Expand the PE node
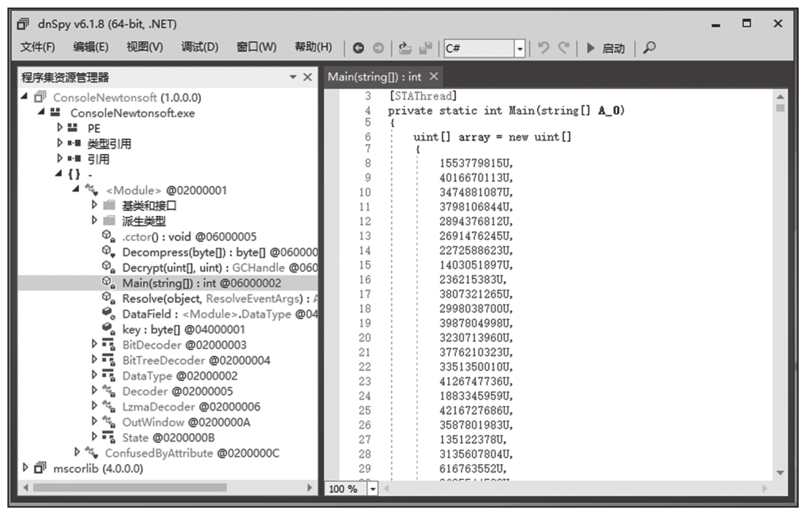The height and width of the screenshot is (515, 806). [59, 128]
